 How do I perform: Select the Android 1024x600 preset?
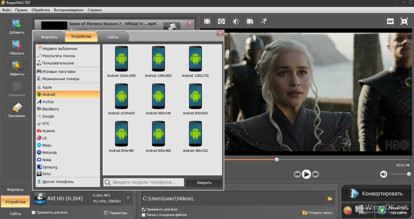point(121,99)
